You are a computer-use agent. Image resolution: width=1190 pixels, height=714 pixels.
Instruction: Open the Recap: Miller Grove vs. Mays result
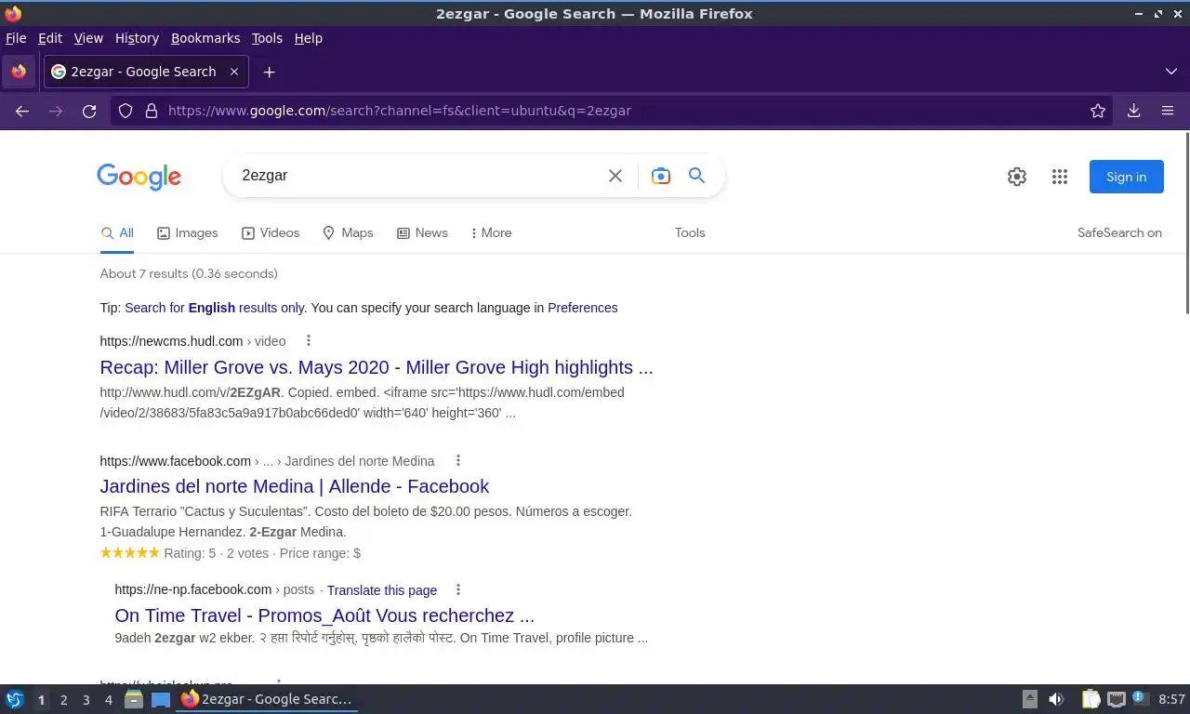pos(377,367)
